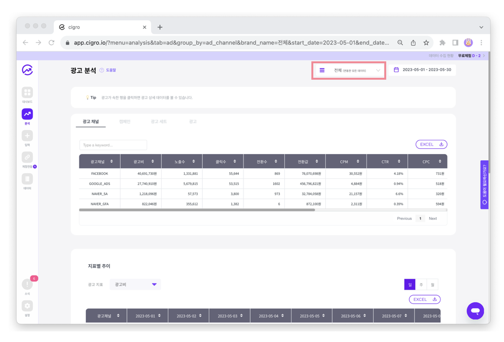Open the 2023-05-01 - 2023-05-30 date range picker

tap(423, 70)
